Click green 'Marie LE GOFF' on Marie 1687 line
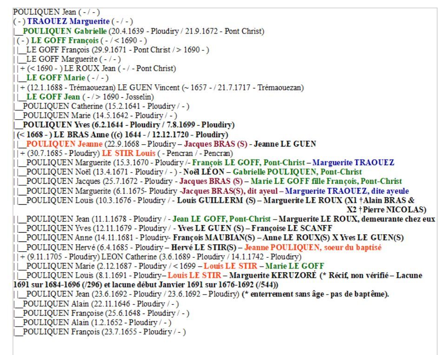444x355 pixels. tap(294, 266)
